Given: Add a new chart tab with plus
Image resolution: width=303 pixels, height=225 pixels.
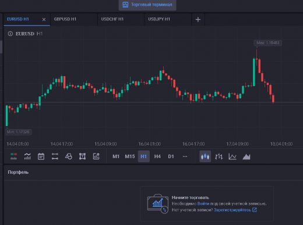Looking at the screenshot, I should pyautogui.click(x=198, y=20).
